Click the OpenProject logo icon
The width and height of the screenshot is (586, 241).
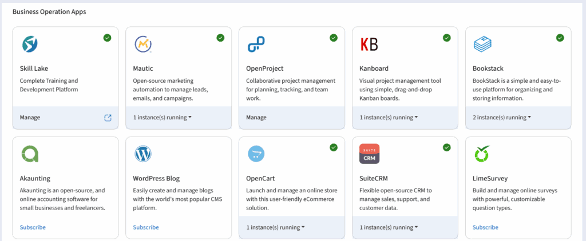tap(256, 45)
